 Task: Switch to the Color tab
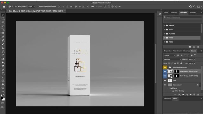point(166,13)
